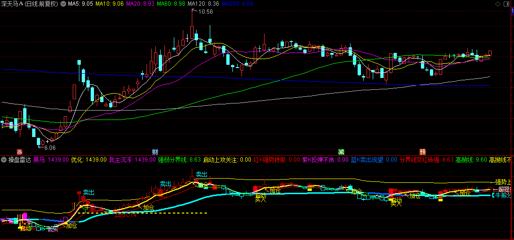Click the 优化: 1439.00 value

pyautogui.click(x=89, y=160)
